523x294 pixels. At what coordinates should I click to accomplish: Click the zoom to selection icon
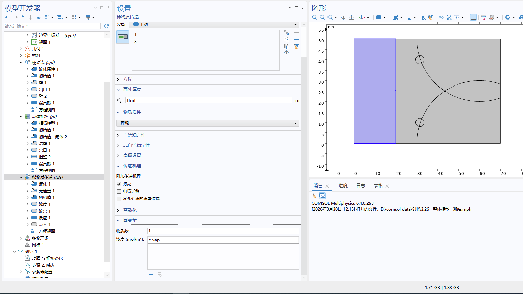point(343,17)
